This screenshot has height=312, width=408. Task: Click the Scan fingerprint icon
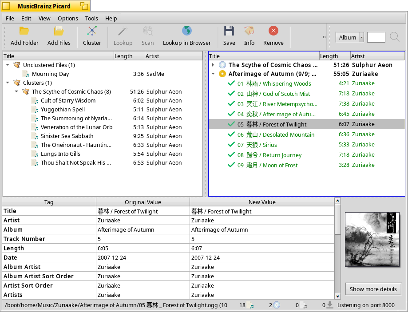[x=147, y=31]
